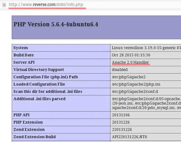
Task: Select the Zend Extension label
Action: point(29,130)
